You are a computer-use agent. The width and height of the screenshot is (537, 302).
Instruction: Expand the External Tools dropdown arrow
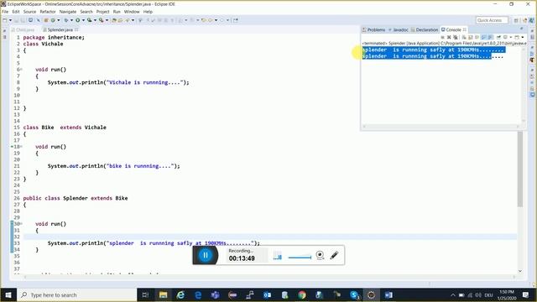[x=107, y=20]
